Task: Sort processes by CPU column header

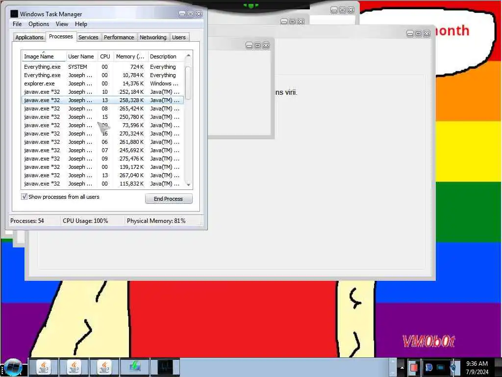Action: point(105,56)
